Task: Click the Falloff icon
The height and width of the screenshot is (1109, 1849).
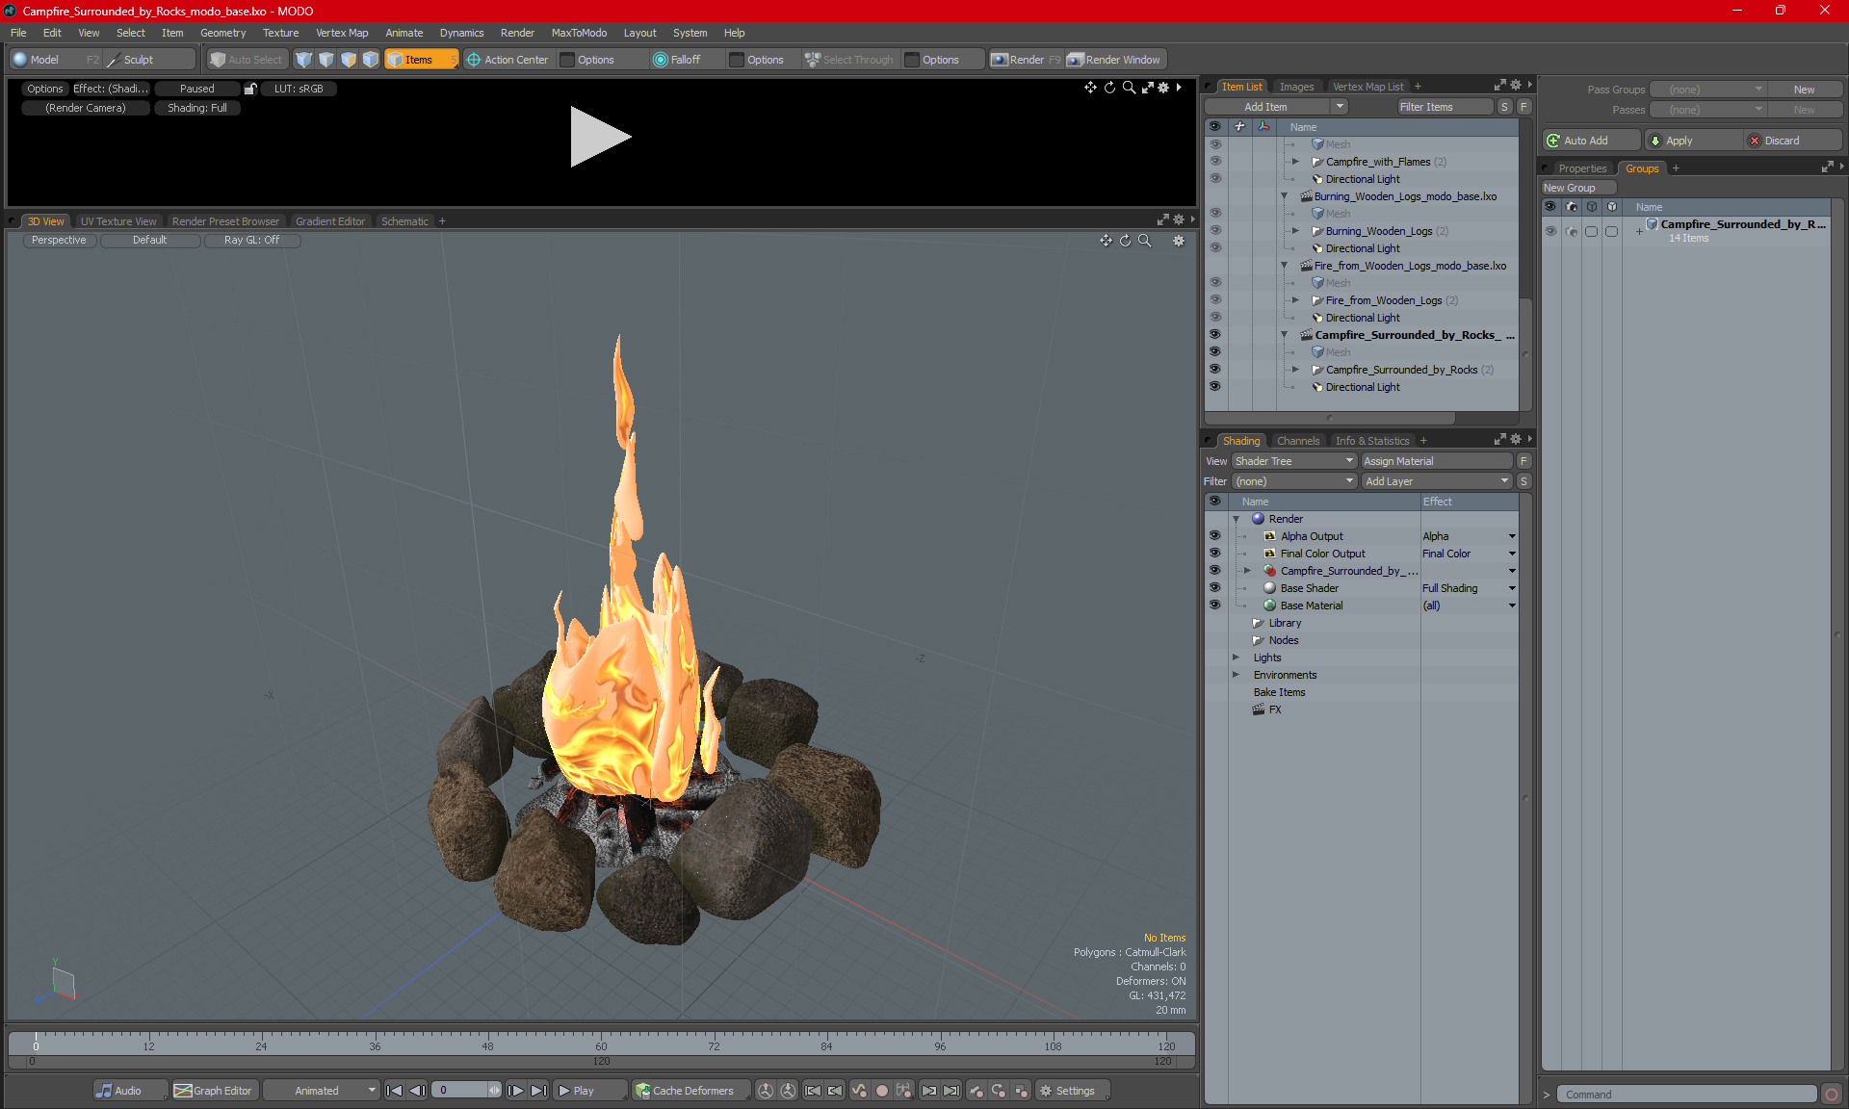Action: point(661,60)
